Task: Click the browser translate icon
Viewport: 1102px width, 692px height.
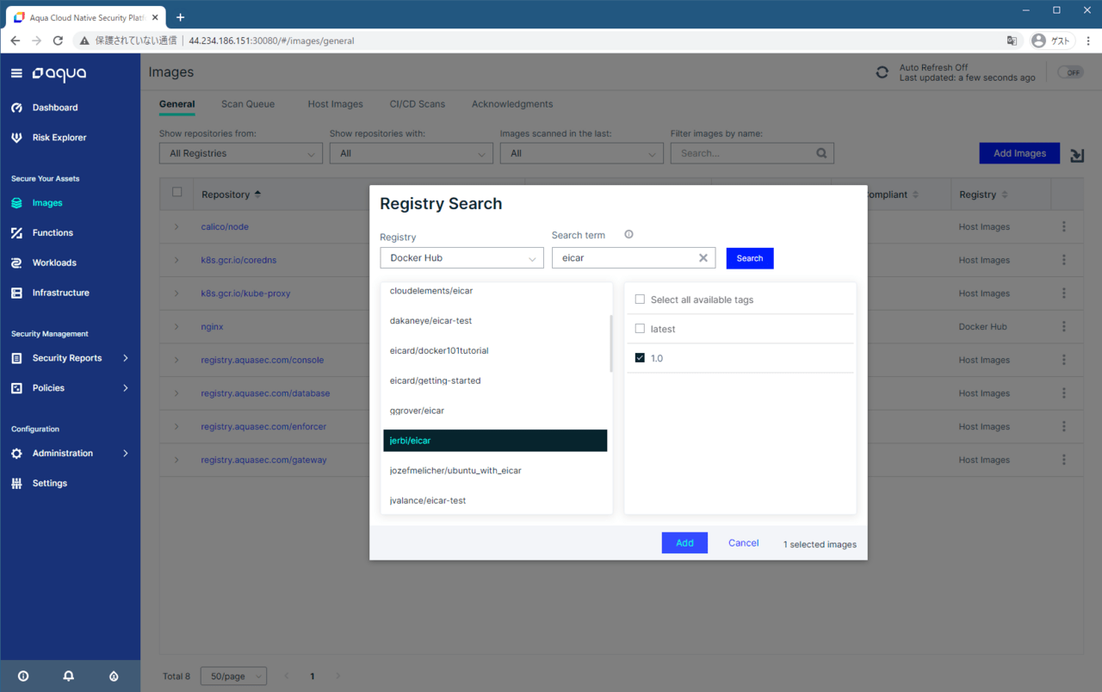Action: [1012, 40]
